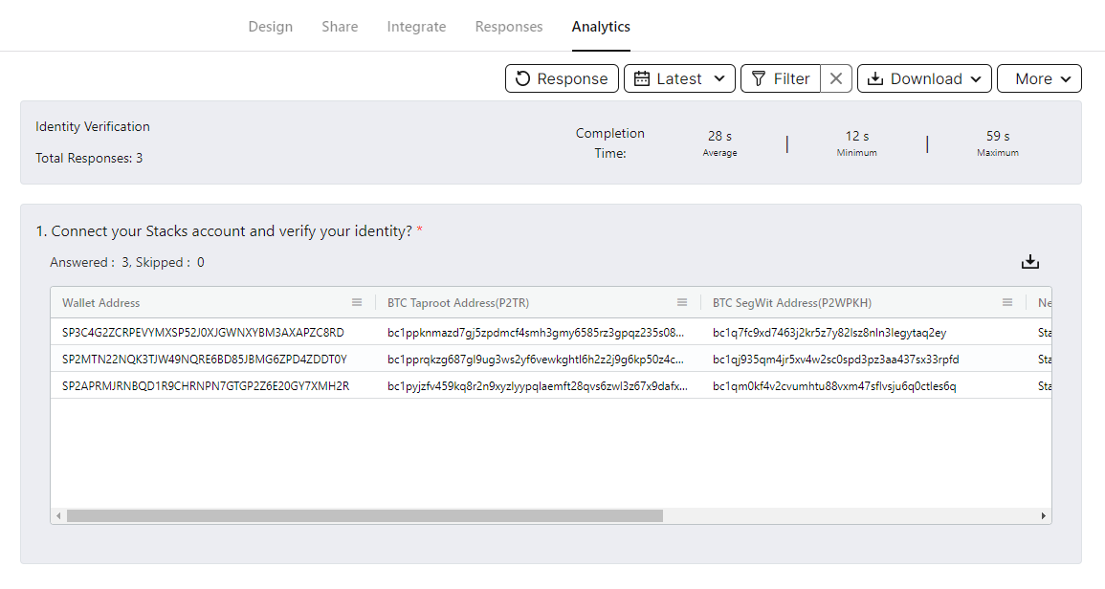Screen dimensions: 1105x589
Task: Open BTC SegWit Address column menu icon
Action: pos(1007,302)
